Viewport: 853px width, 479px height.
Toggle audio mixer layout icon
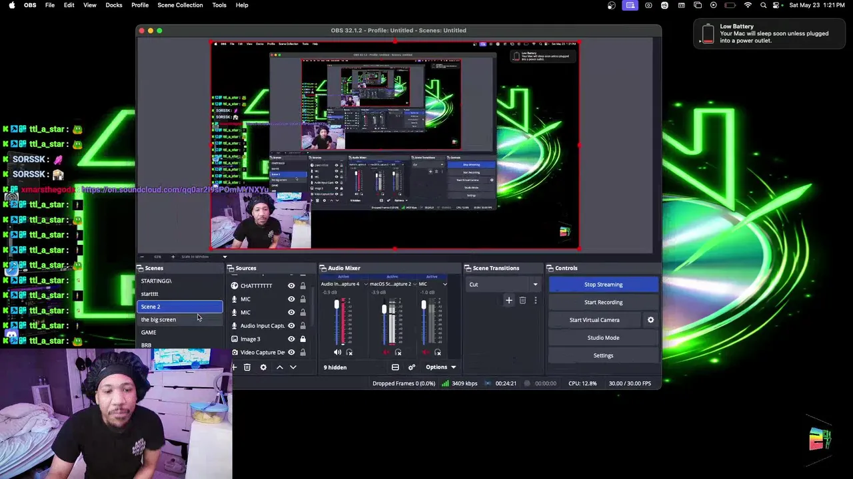(x=395, y=367)
